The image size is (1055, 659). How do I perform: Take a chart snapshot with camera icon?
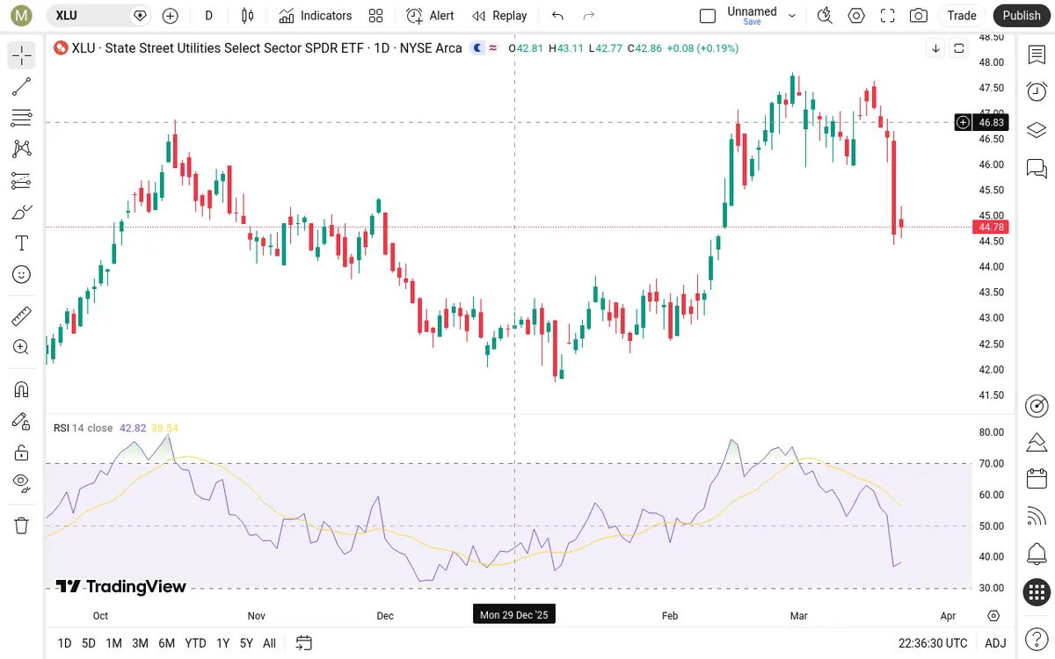(x=919, y=16)
